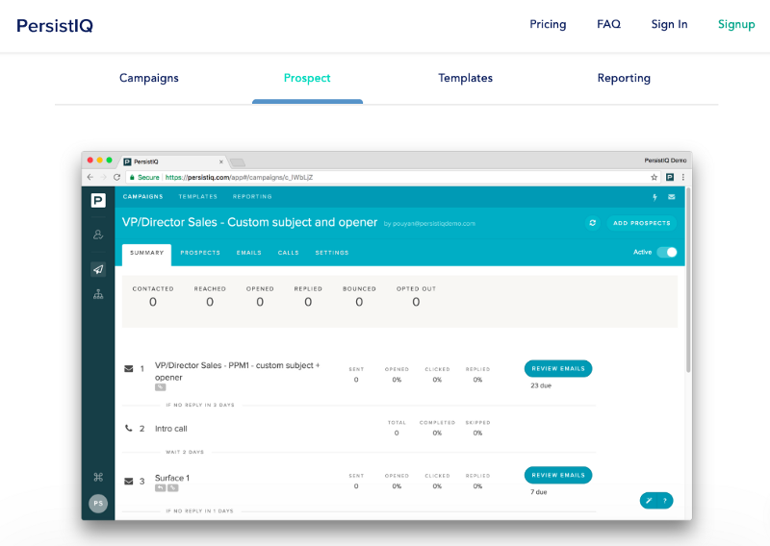This screenshot has width=770, height=546.
Task: Click TEMPLATES in the app top navigation
Action: [198, 196]
